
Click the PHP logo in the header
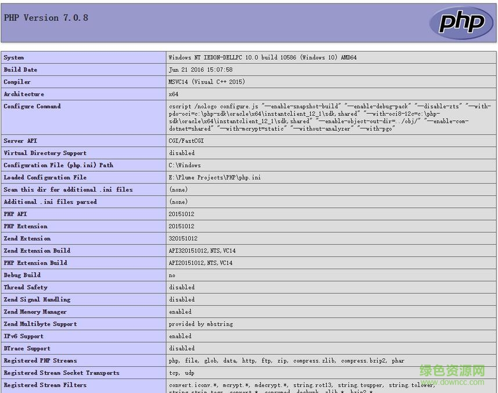pyautogui.click(x=461, y=23)
